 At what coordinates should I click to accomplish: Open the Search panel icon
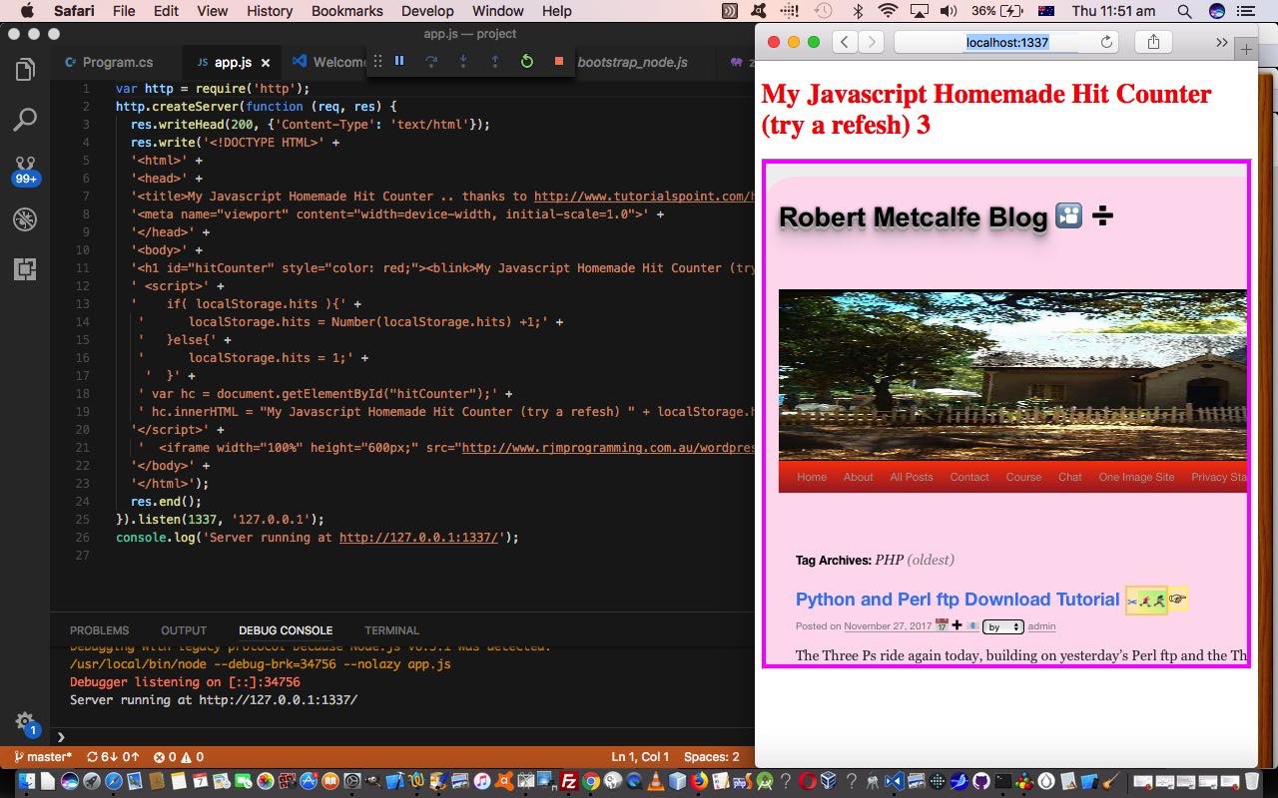pyautogui.click(x=23, y=120)
